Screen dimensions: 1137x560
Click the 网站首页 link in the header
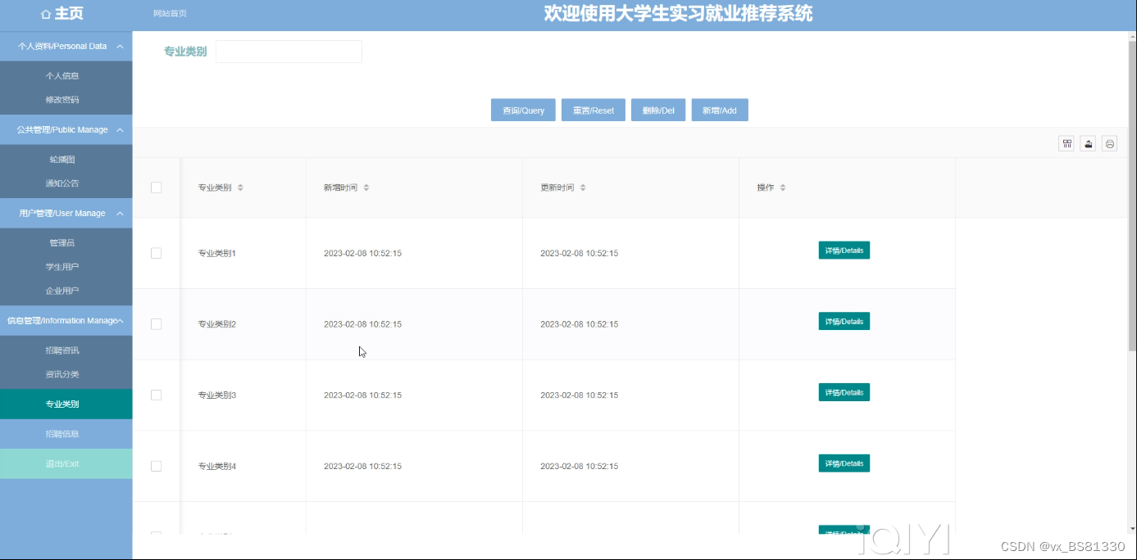point(170,14)
